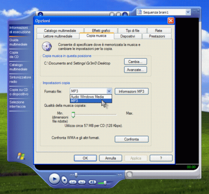Click the Windows logo icon in player
This screenshot has height=194, width=209.
pos(21,156)
